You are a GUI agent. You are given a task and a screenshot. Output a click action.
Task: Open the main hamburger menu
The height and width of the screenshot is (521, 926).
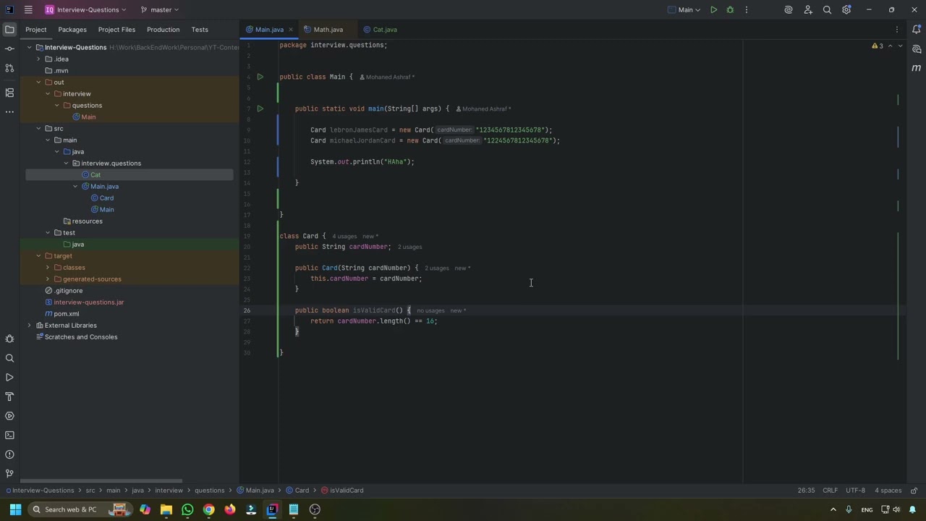[28, 9]
